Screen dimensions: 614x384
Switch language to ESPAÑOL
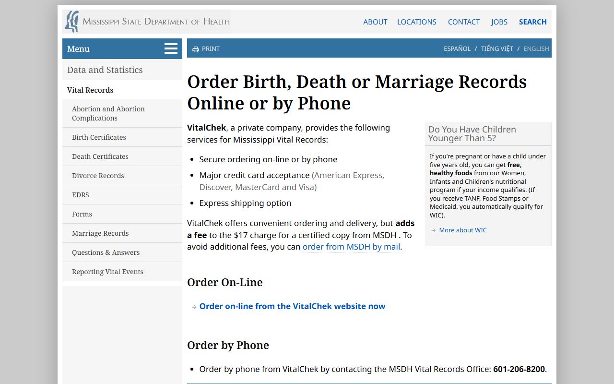pos(457,48)
